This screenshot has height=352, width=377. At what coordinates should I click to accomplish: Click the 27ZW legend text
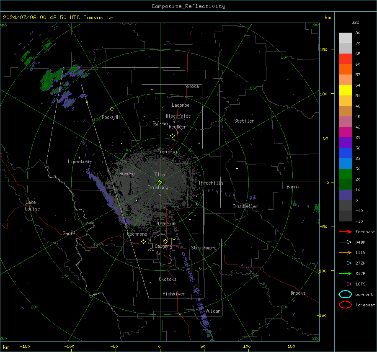pyautogui.click(x=360, y=263)
